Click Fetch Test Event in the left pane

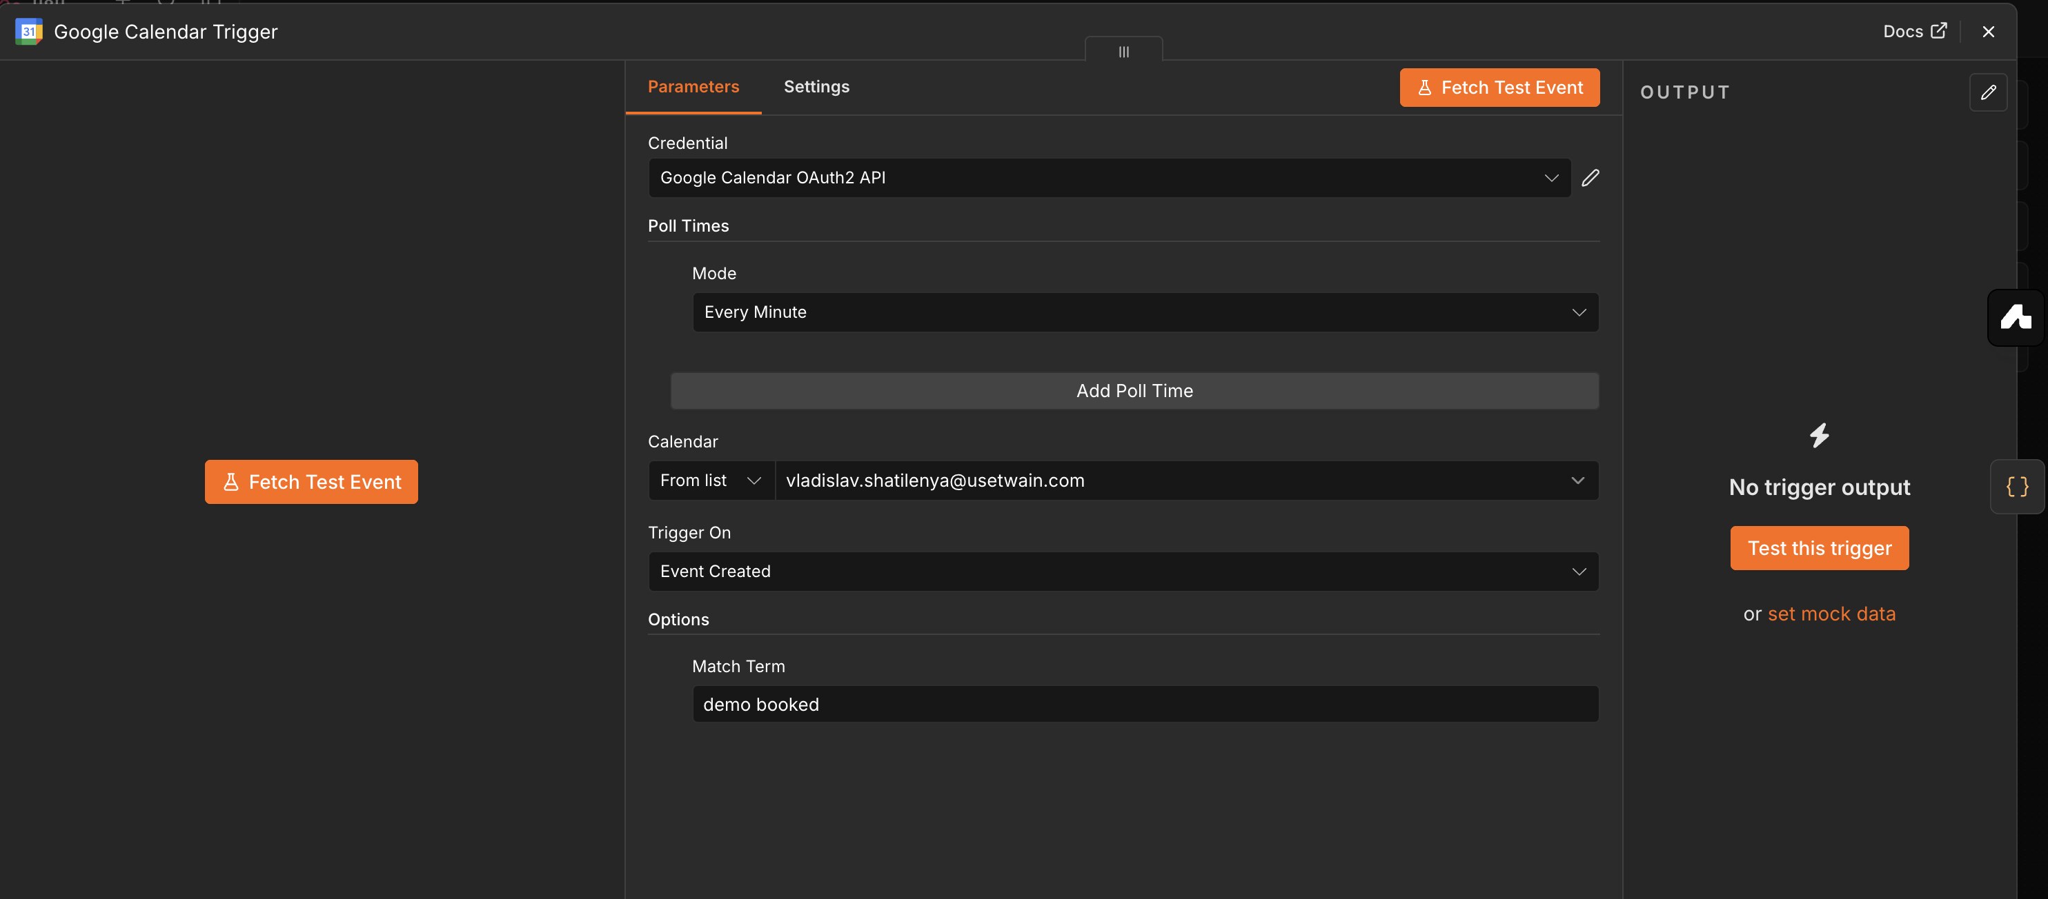coord(312,481)
